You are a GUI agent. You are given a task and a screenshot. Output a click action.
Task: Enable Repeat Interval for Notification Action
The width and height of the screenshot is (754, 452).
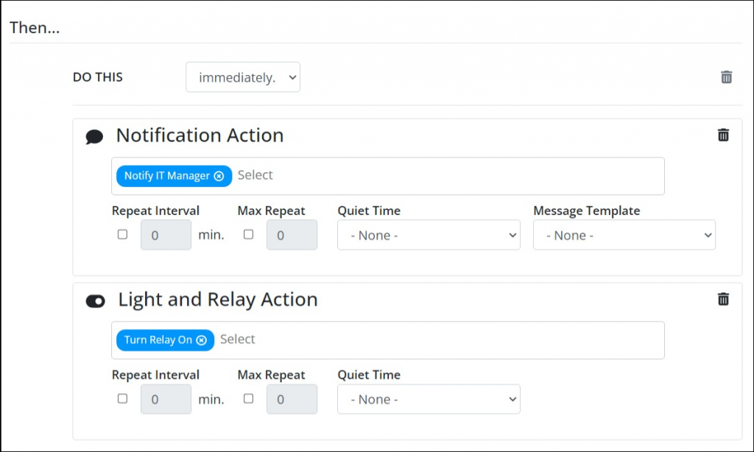coord(122,235)
